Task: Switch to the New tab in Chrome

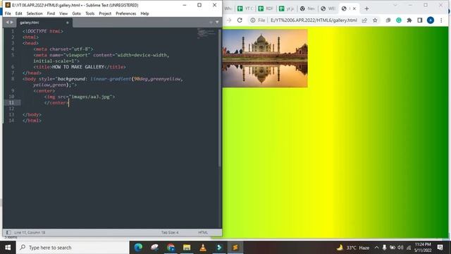Action: [x=307, y=8]
